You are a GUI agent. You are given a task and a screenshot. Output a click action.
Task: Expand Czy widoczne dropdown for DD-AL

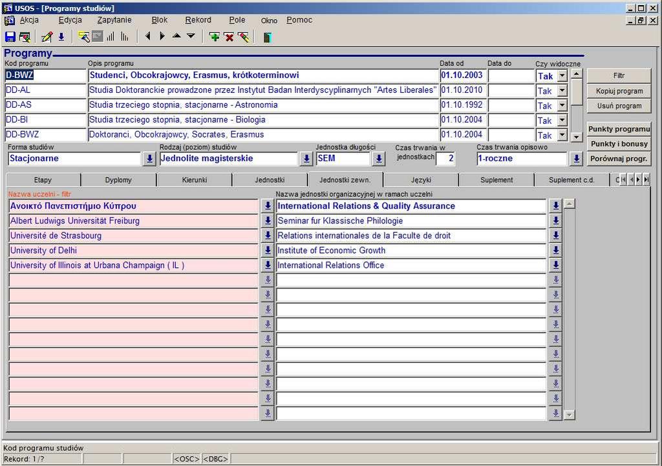point(562,90)
